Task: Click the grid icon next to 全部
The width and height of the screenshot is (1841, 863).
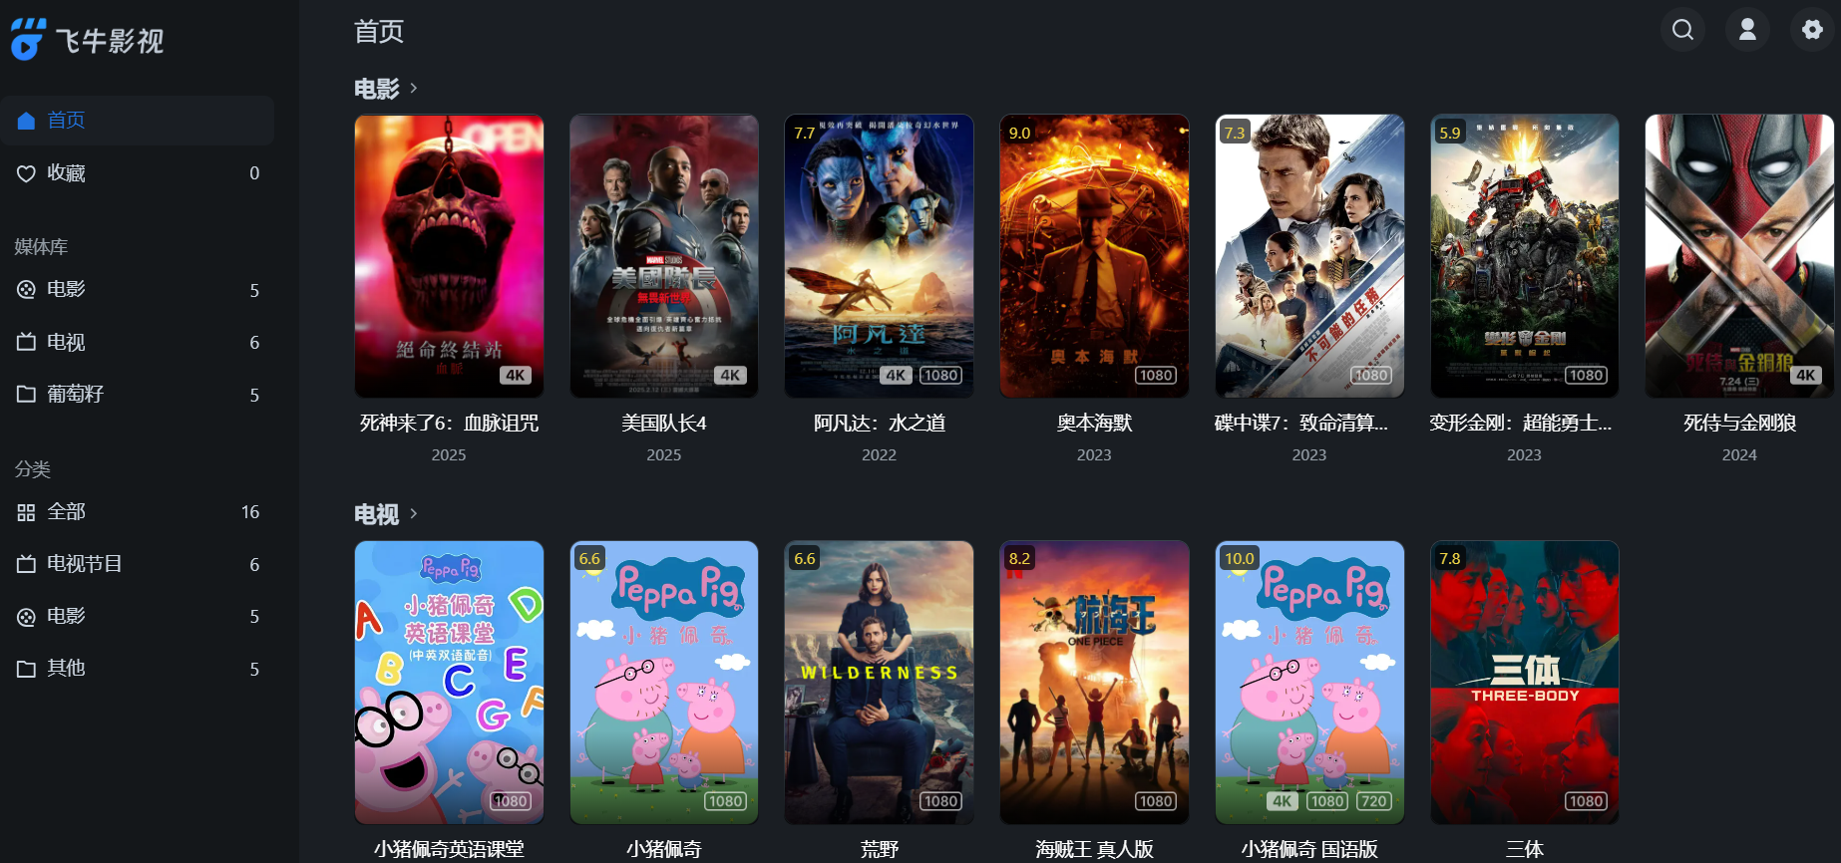Action: [x=26, y=512]
